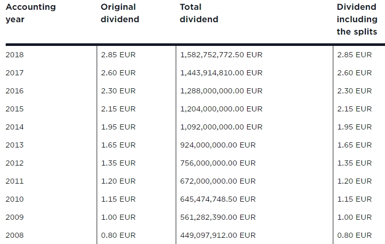Select the 2012 accounting year cell

click(x=14, y=163)
